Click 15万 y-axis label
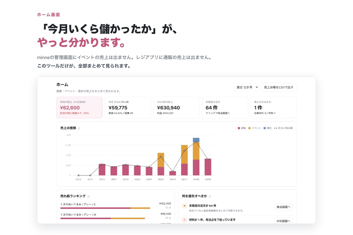Viewport: 353px width, 235px height. coord(69,135)
